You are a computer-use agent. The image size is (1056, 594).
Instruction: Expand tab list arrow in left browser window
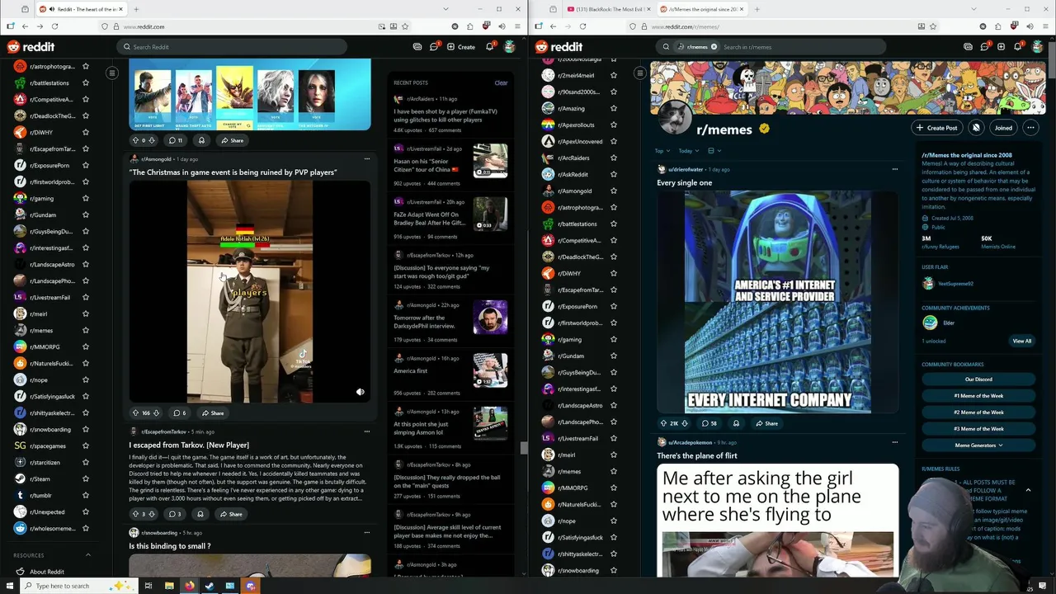click(x=445, y=9)
